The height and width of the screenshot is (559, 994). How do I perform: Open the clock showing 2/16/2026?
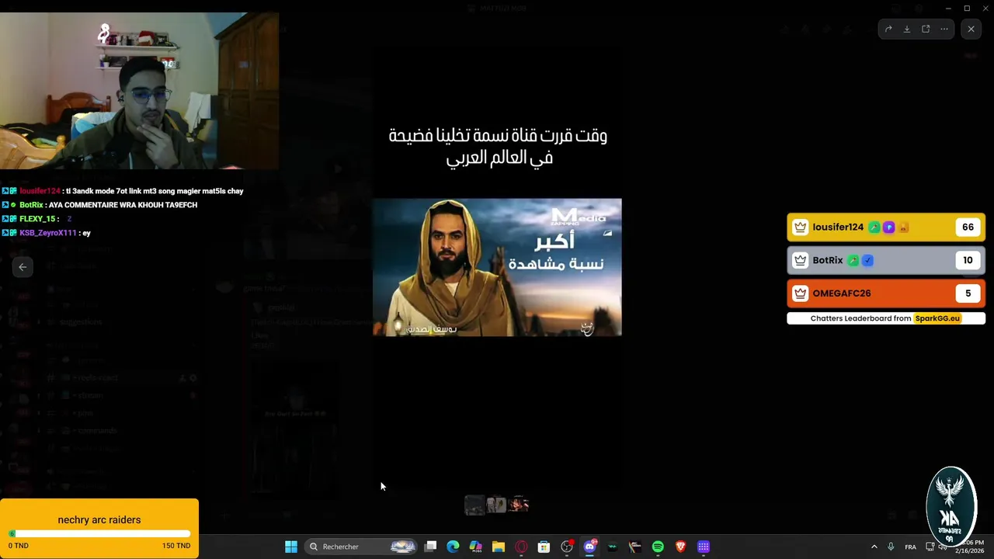click(x=970, y=547)
